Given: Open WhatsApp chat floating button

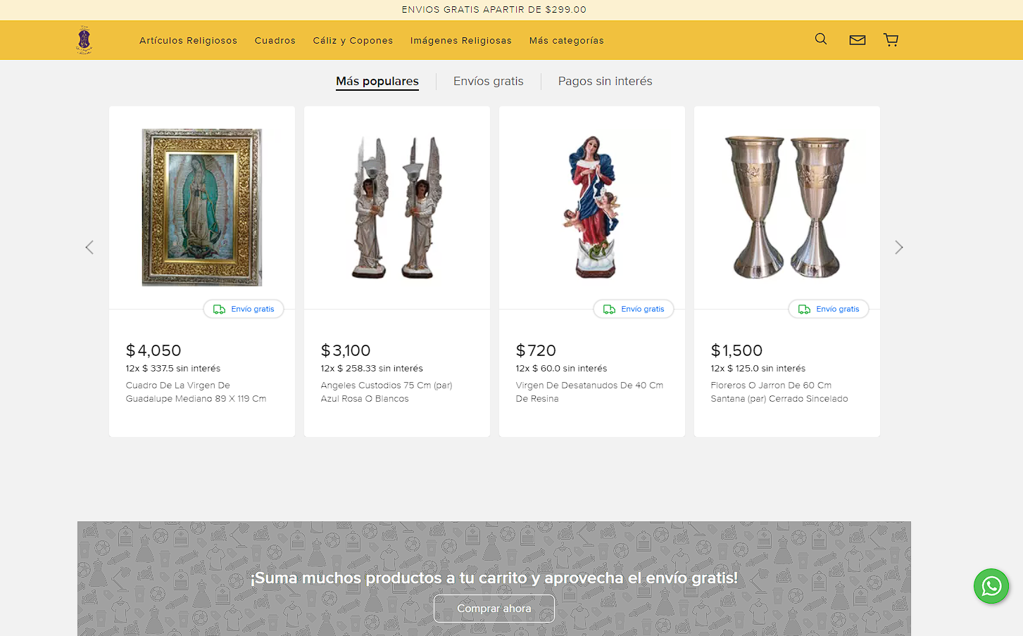Looking at the screenshot, I should [x=991, y=586].
